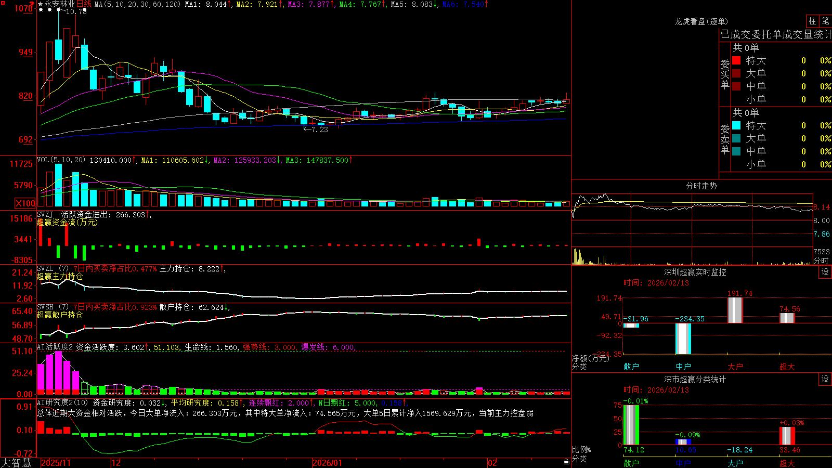Click the 平均研究度: 0.158 value

[205, 403]
